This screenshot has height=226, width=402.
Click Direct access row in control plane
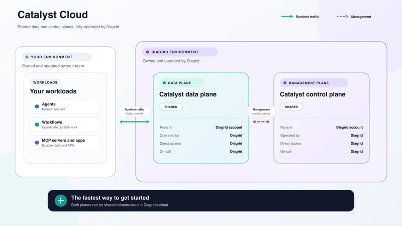pyautogui.click(x=322, y=143)
